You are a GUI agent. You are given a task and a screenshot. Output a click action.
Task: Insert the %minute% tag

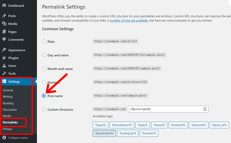point(178,125)
